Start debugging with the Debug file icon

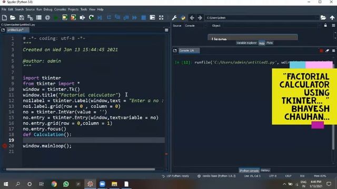(100, 17)
